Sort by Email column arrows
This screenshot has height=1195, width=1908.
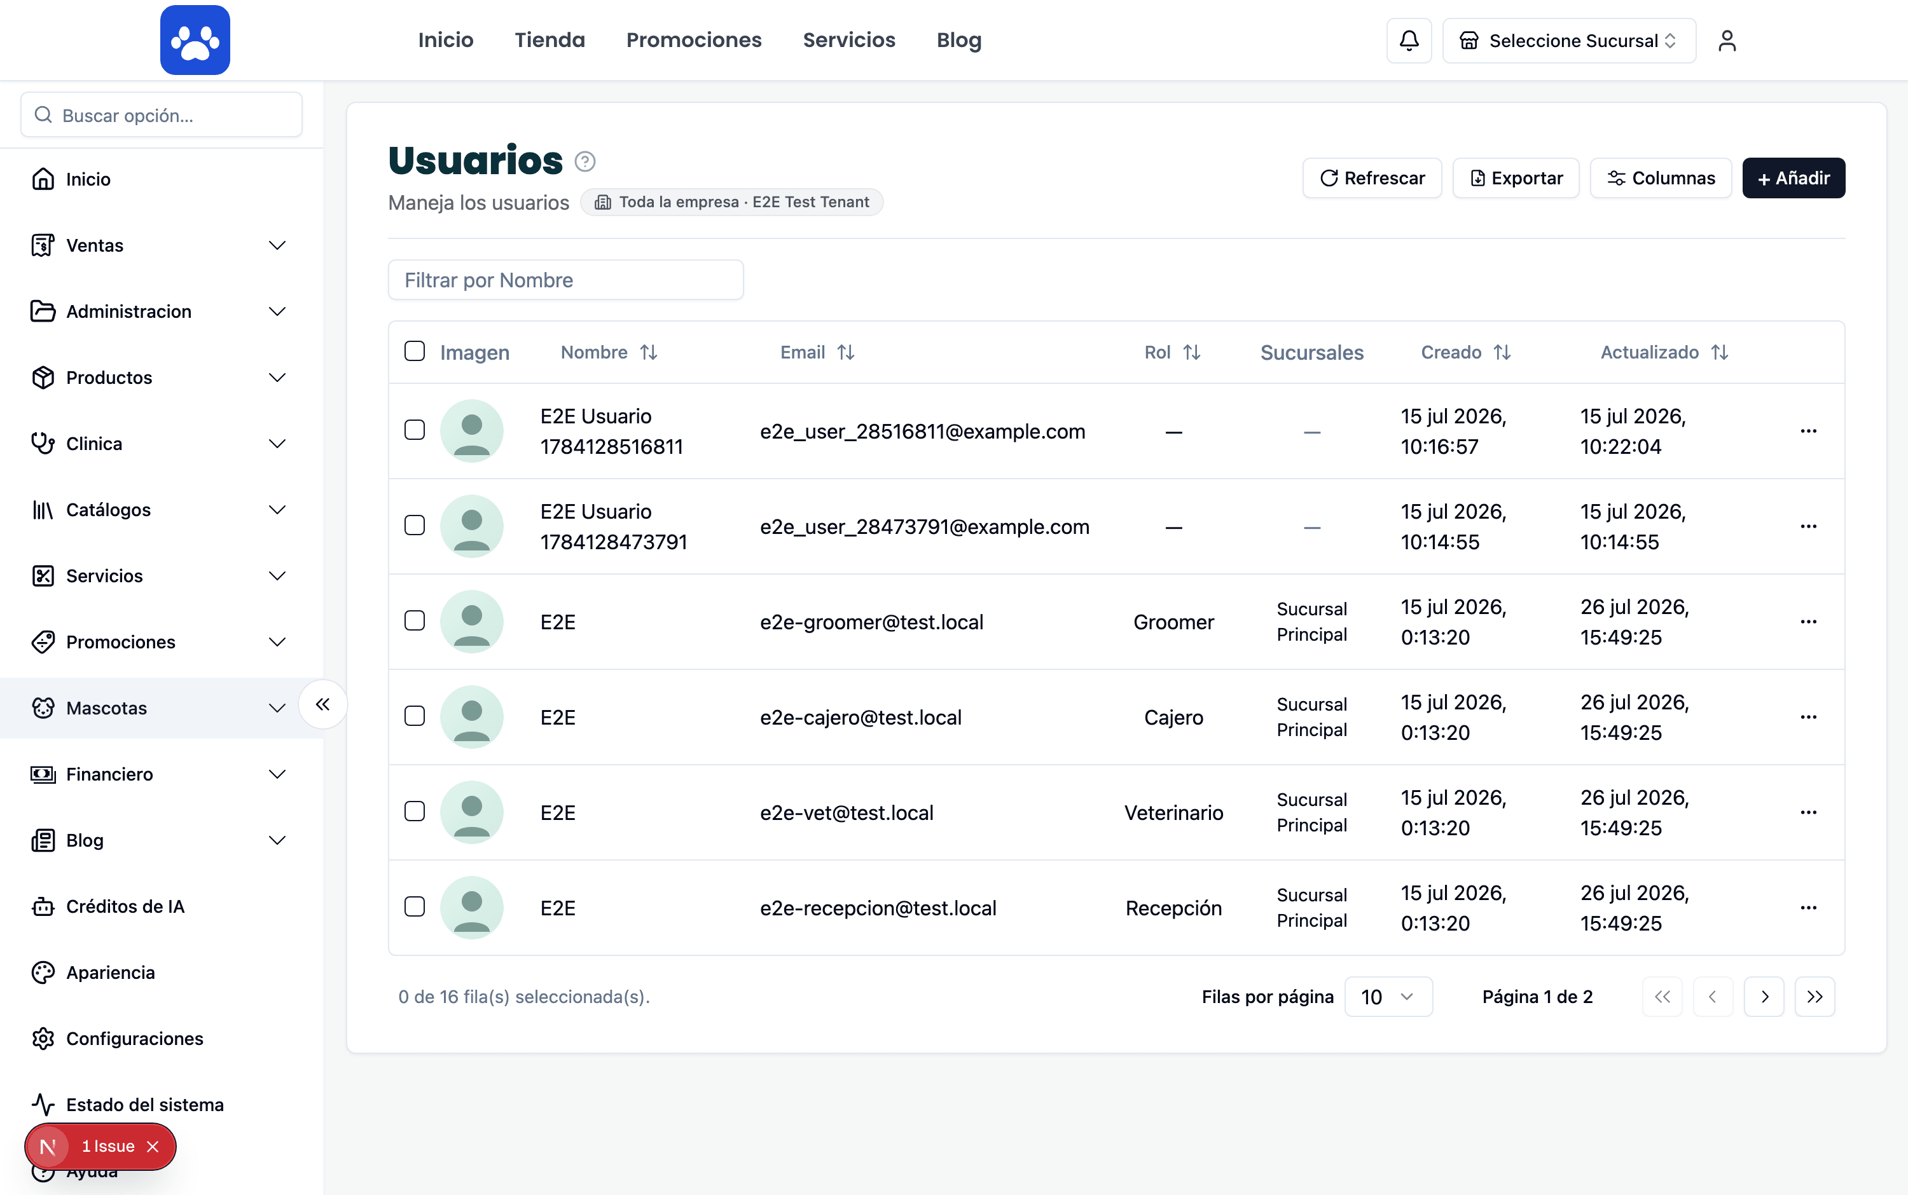845,353
